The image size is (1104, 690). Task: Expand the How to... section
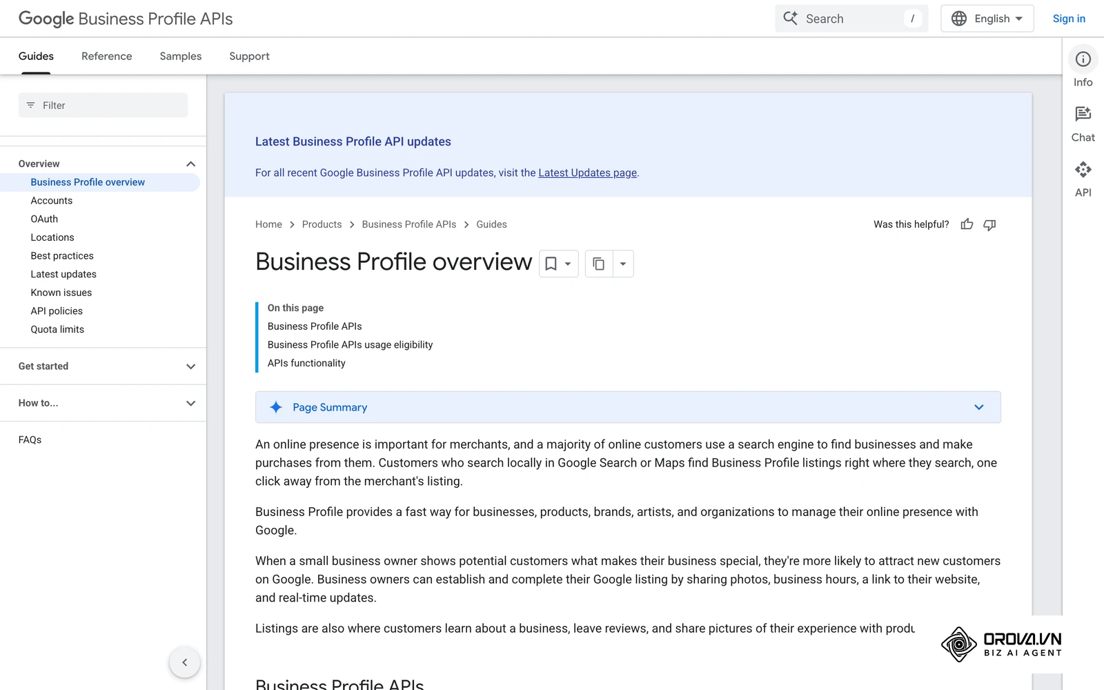pos(191,403)
